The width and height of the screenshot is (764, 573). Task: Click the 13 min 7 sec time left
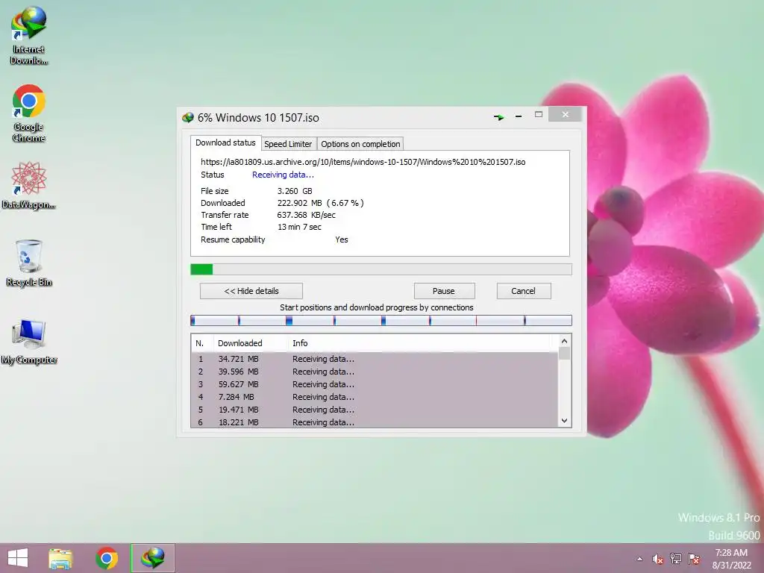click(299, 227)
